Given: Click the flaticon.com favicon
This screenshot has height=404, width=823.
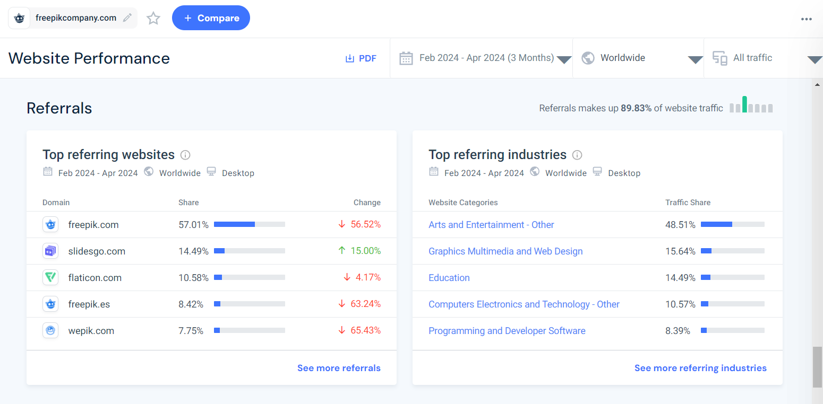Looking at the screenshot, I should tap(50, 278).
